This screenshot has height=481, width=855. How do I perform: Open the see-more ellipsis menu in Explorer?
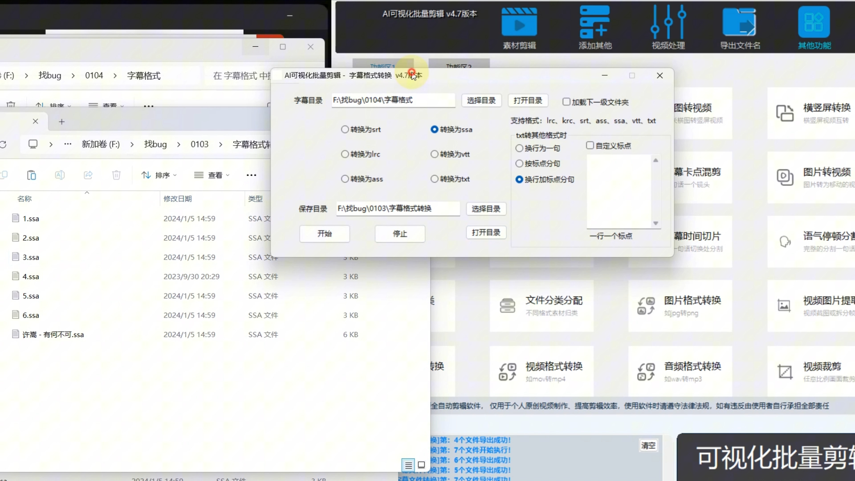[x=251, y=175]
